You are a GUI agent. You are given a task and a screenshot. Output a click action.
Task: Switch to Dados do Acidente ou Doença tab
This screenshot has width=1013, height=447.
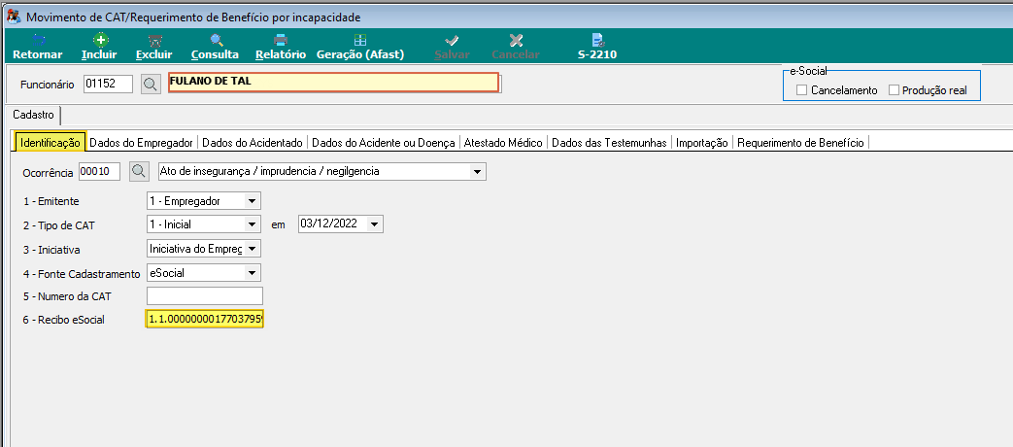point(383,143)
